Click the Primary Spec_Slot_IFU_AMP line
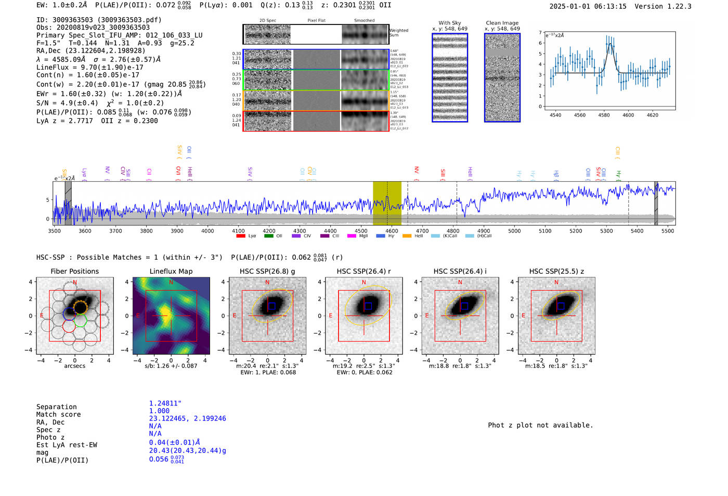This screenshot has width=728, height=496. pyautogui.click(x=120, y=35)
